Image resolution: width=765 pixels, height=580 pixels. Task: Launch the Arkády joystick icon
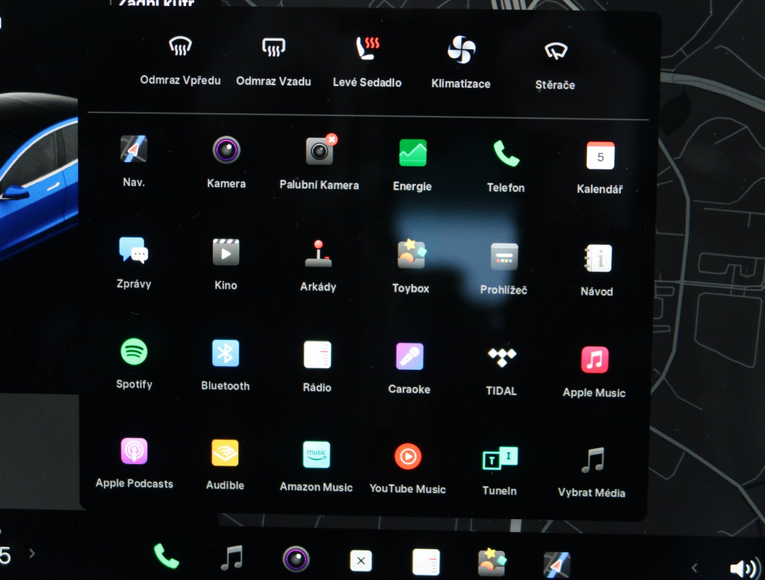coord(318,254)
